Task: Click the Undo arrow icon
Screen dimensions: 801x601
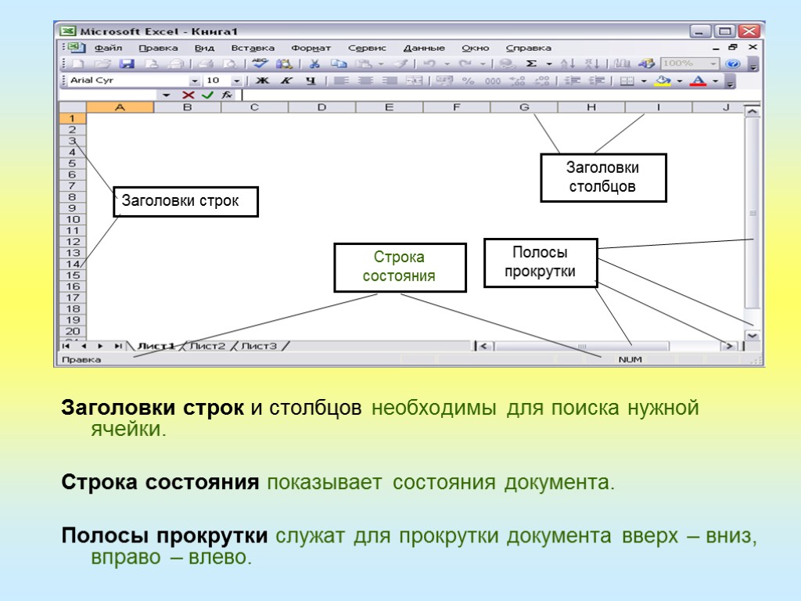Action: pyautogui.click(x=429, y=64)
